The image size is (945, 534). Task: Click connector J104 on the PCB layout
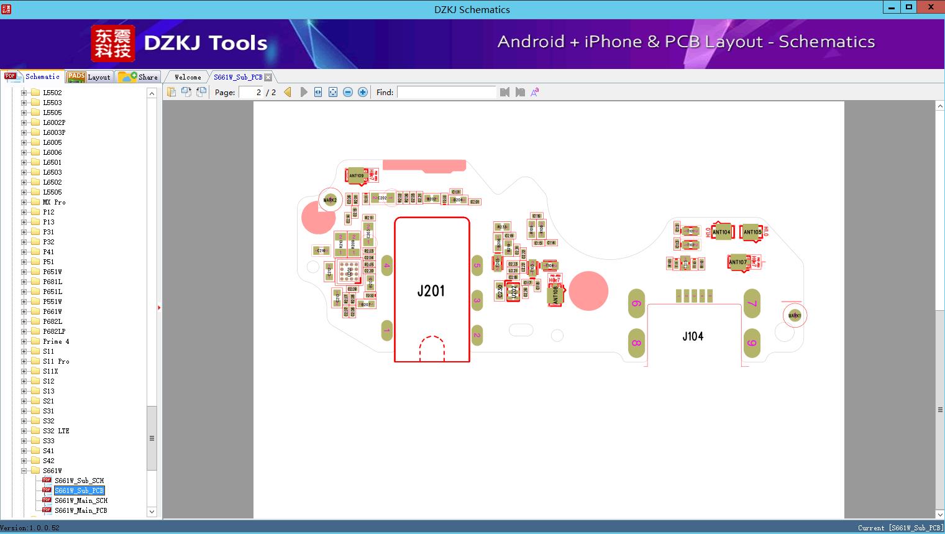[x=693, y=336]
